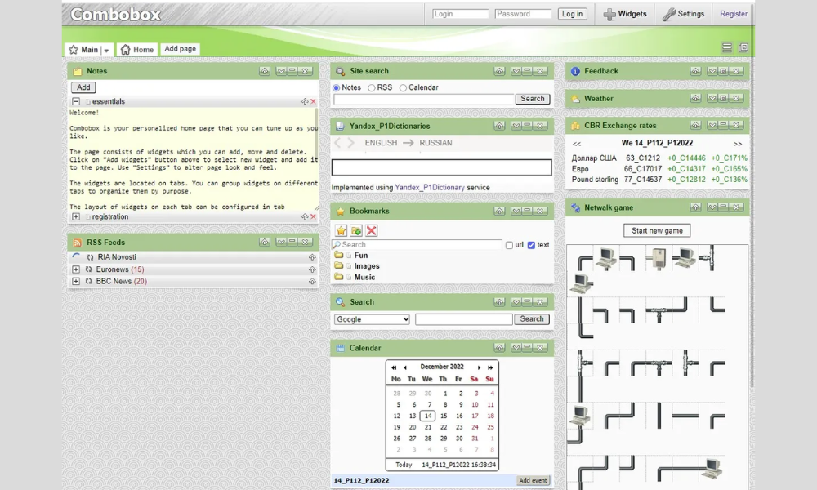Screen dimensions: 817x490
Task: Open the Yandex_P1Dictionary service link
Action: 430,188
